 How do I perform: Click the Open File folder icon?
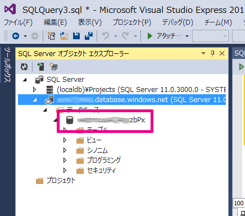64,36
